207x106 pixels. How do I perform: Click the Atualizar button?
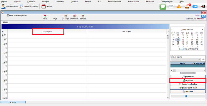[188, 80]
